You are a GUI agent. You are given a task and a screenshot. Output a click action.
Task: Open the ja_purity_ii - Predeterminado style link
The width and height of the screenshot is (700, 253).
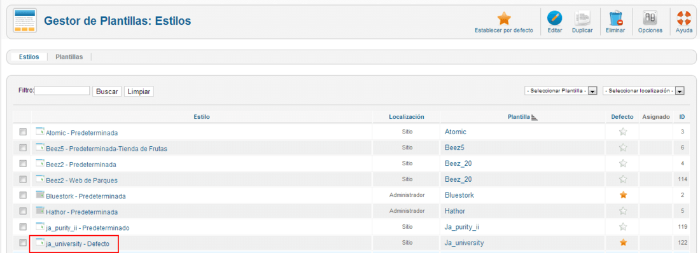click(88, 228)
